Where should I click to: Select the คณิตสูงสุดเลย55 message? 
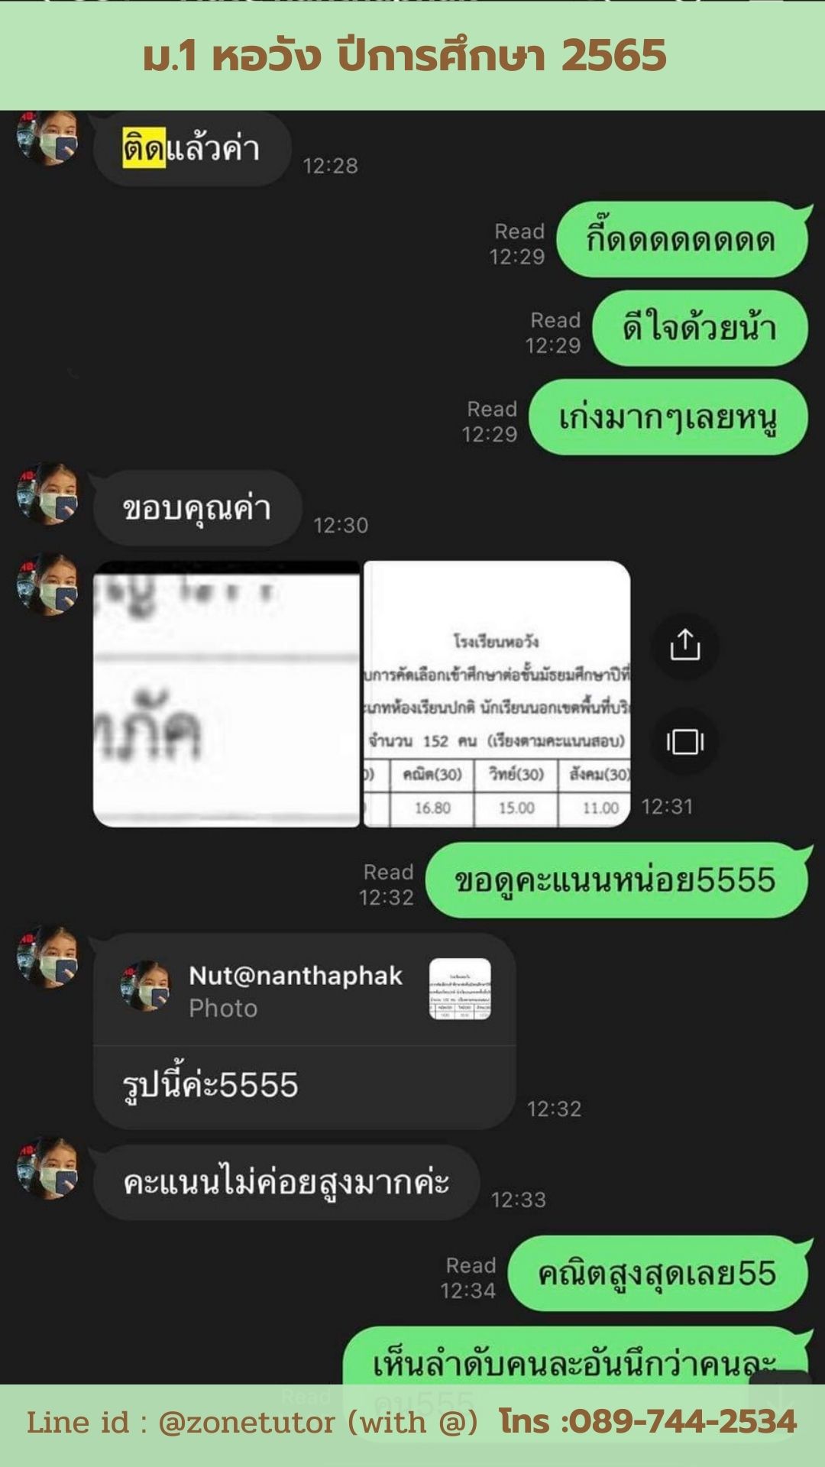[658, 1274]
